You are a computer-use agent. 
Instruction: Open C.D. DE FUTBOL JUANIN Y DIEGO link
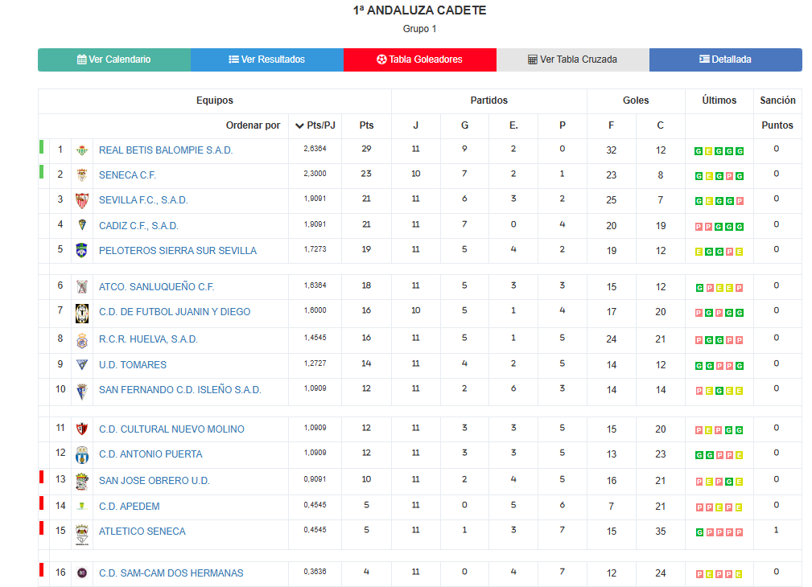(175, 312)
